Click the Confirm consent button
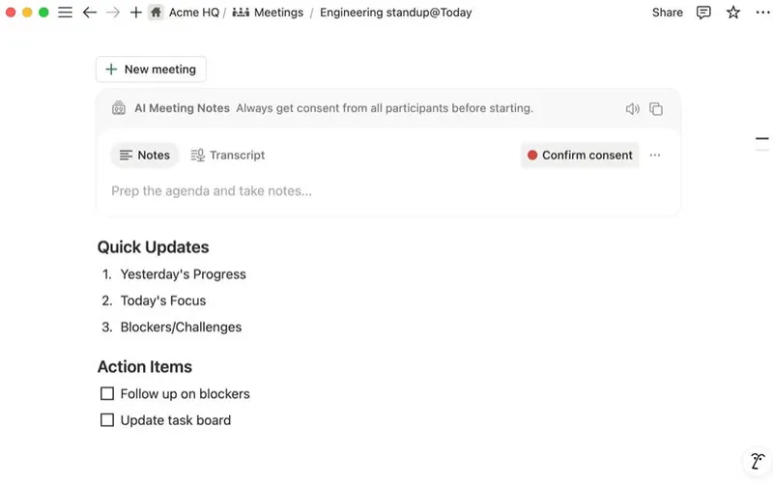 pyautogui.click(x=580, y=156)
